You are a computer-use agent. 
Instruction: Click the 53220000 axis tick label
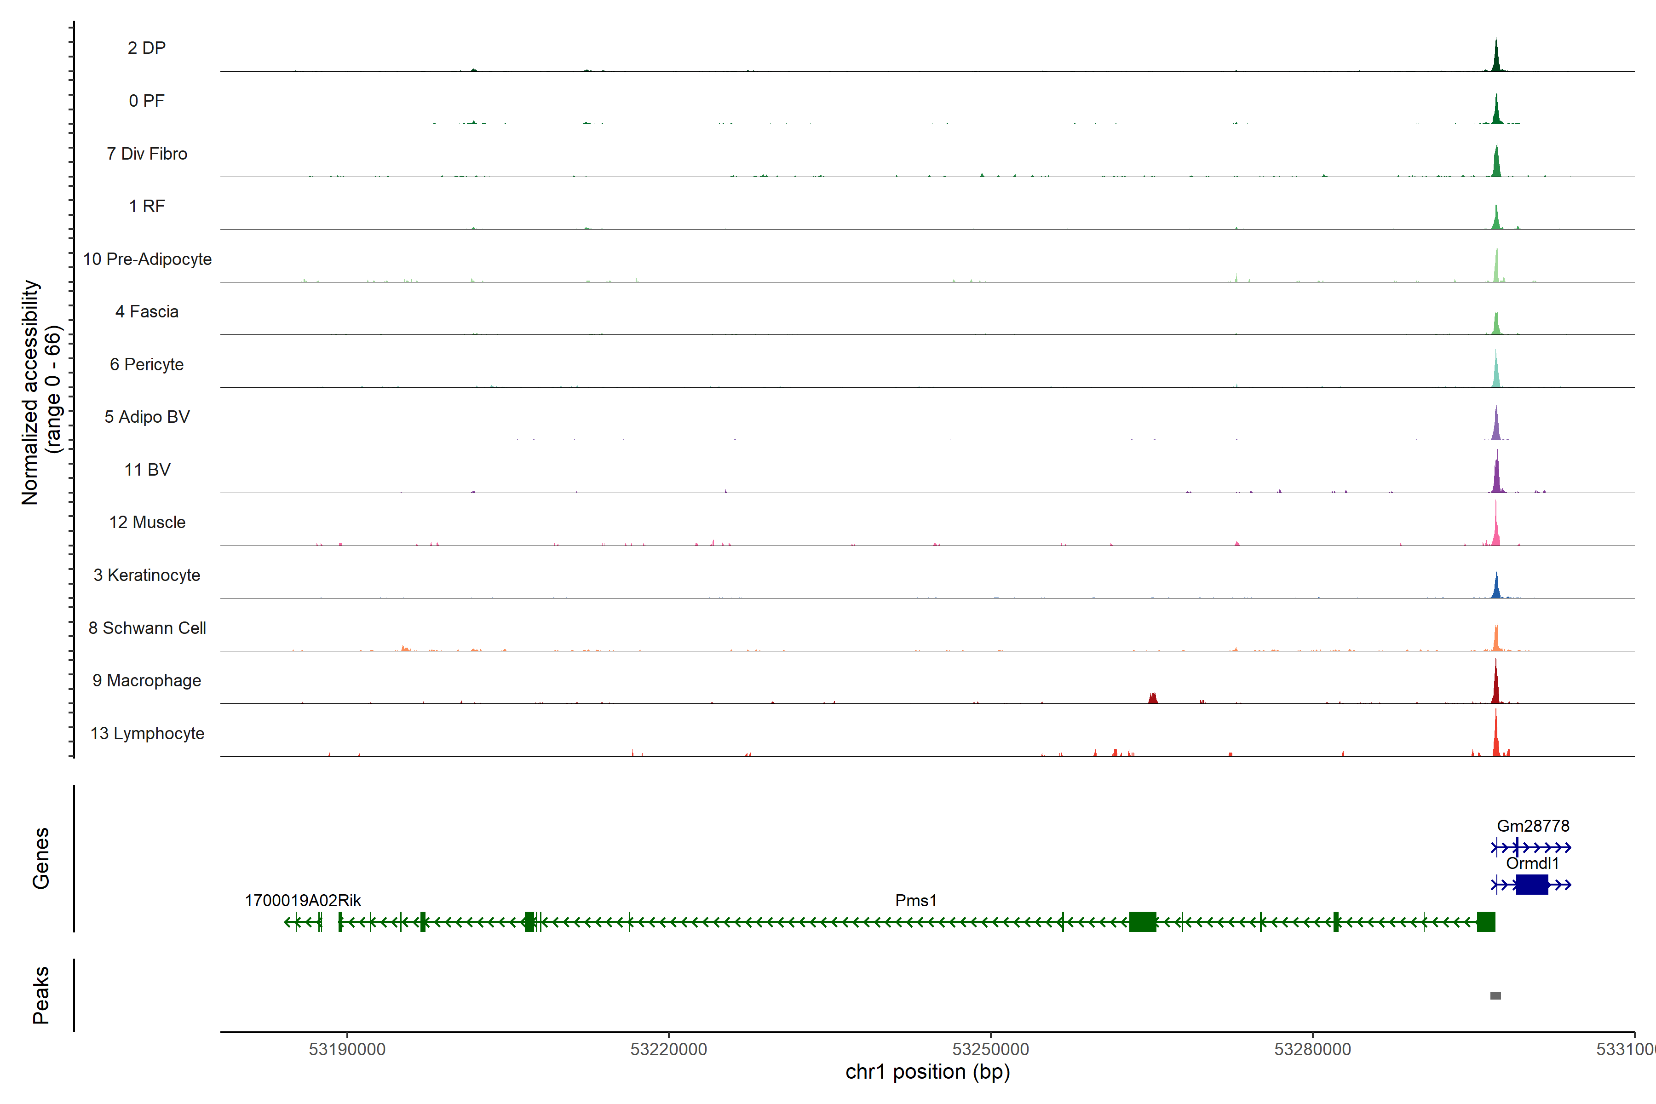668,1050
